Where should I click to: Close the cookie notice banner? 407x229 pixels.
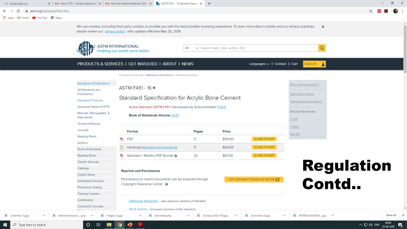pyautogui.click(x=323, y=27)
